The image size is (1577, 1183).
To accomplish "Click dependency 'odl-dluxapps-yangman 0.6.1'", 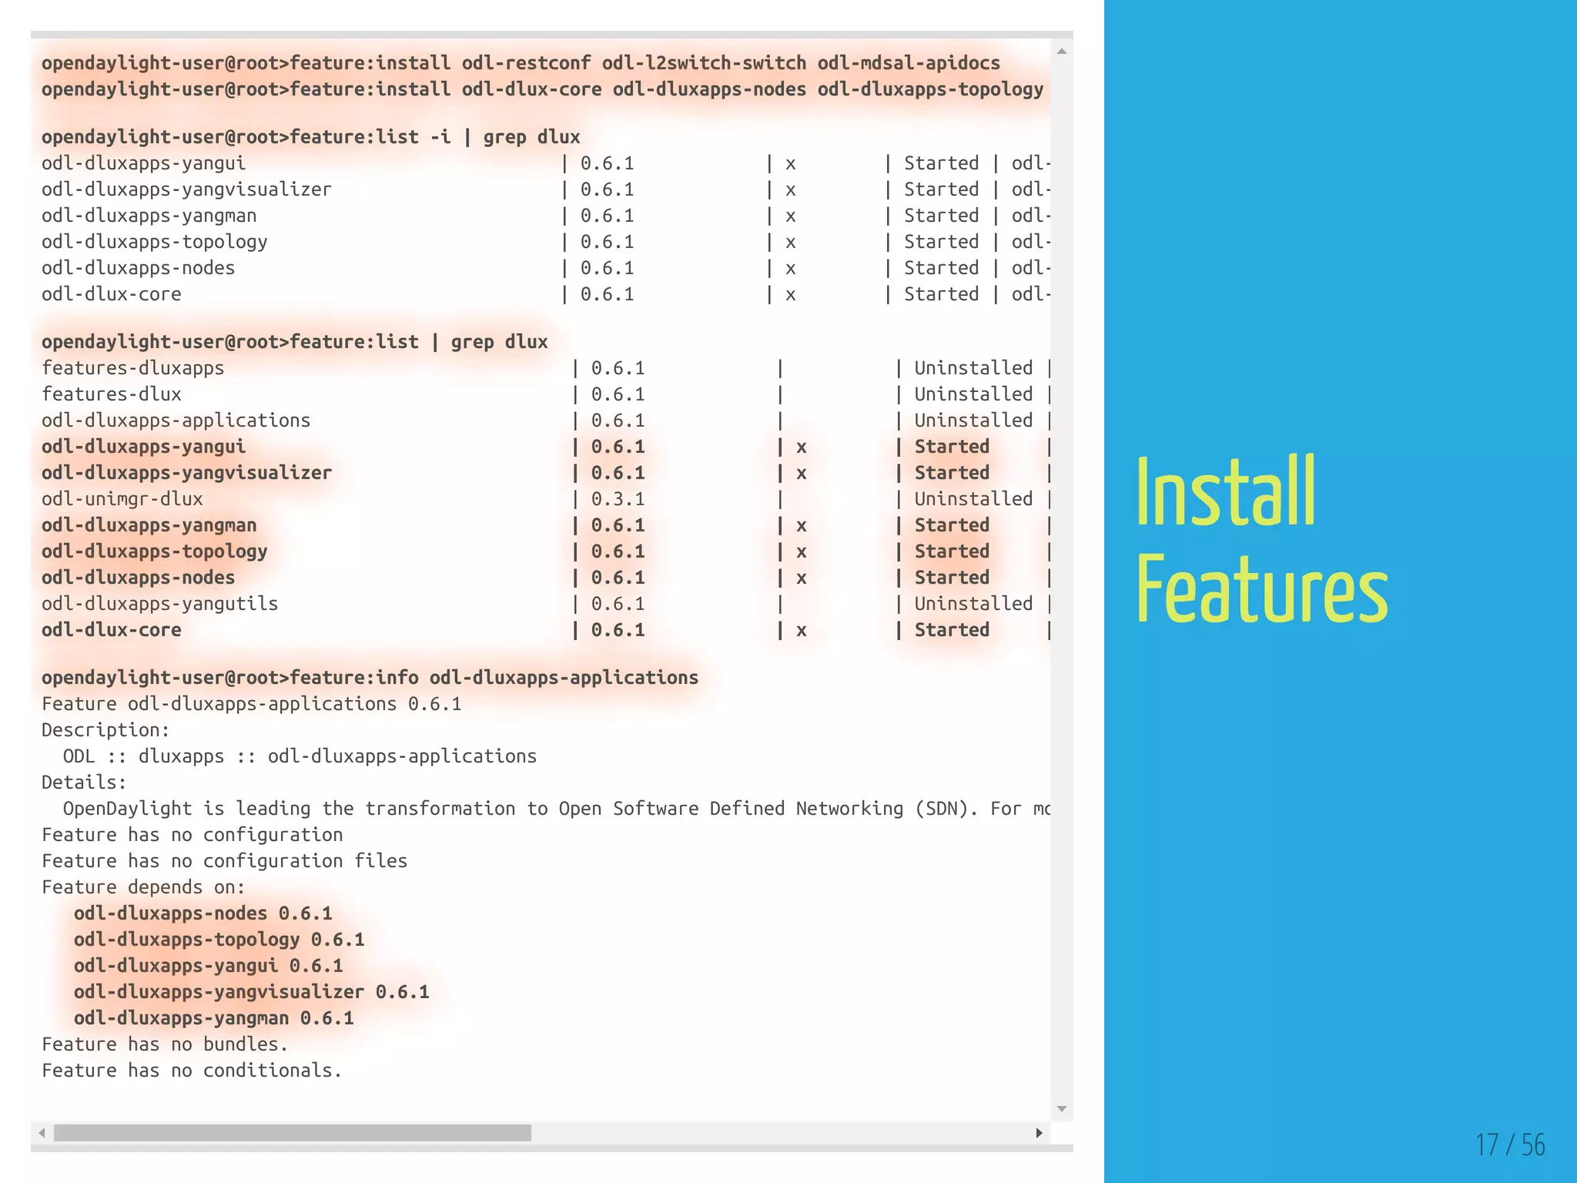I will point(213,1018).
